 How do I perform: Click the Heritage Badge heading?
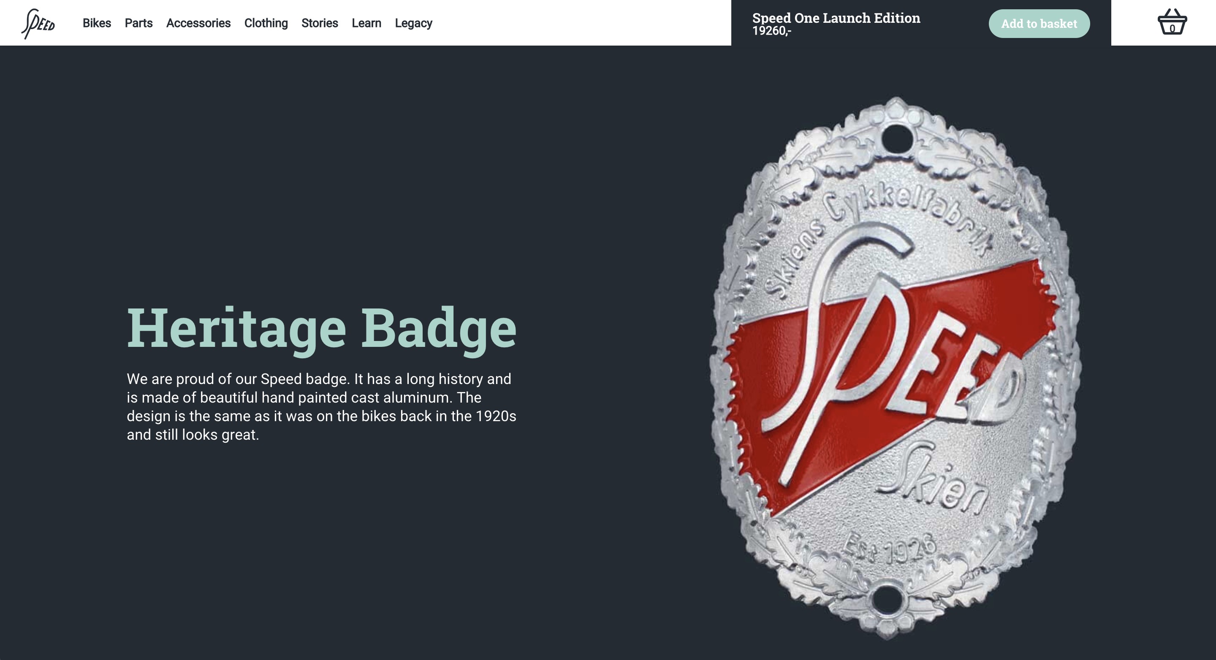pos(321,329)
